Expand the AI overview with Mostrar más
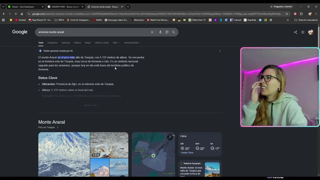The height and width of the screenshot is (180, 320). (x=92, y=105)
